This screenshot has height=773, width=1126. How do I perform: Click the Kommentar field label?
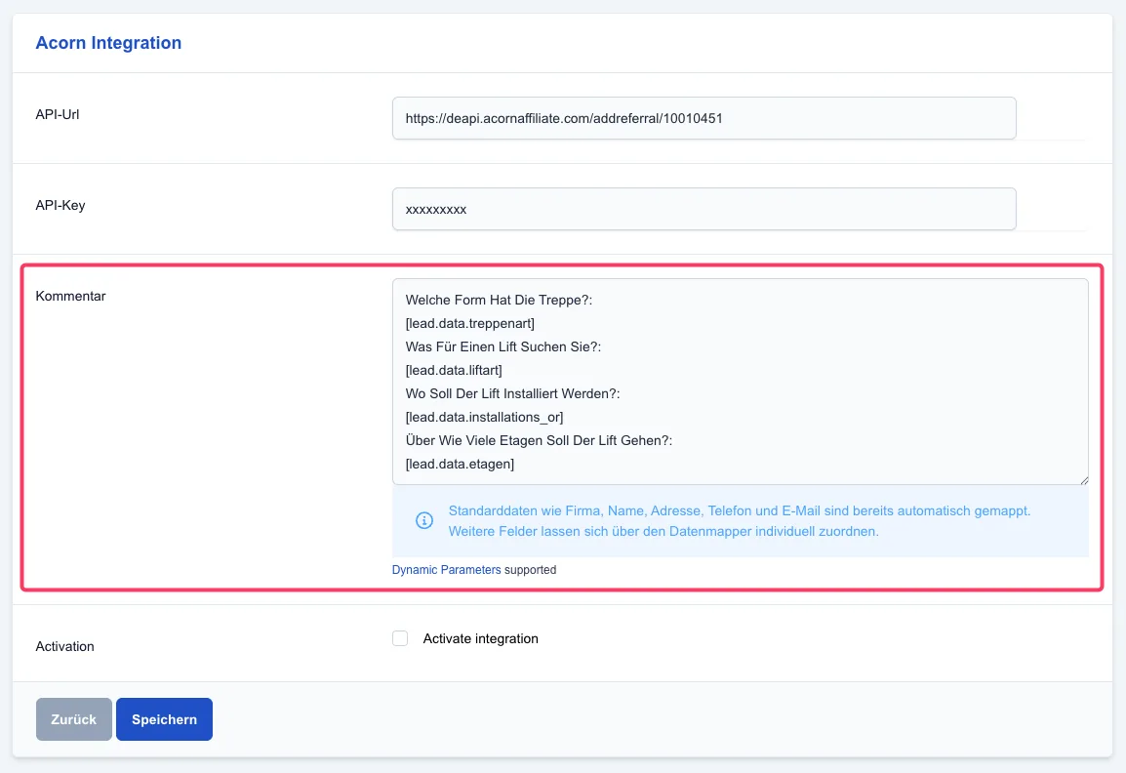tap(70, 296)
